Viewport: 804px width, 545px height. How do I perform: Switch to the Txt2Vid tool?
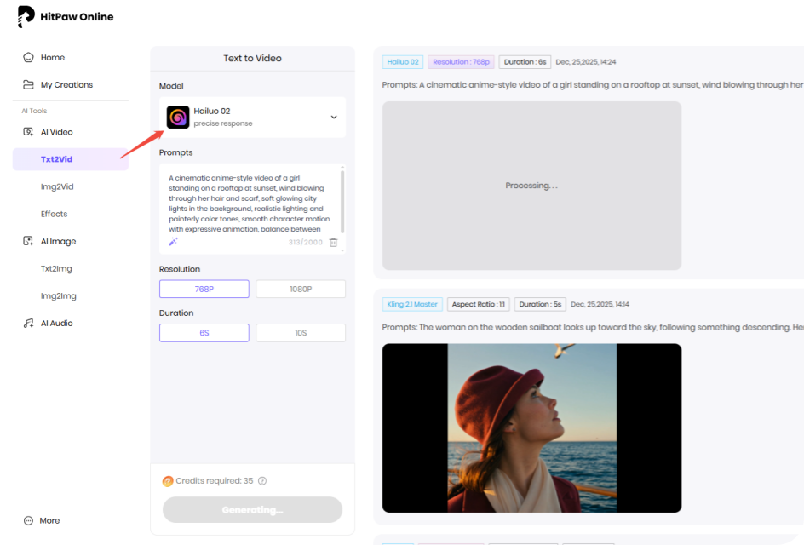[x=55, y=158]
